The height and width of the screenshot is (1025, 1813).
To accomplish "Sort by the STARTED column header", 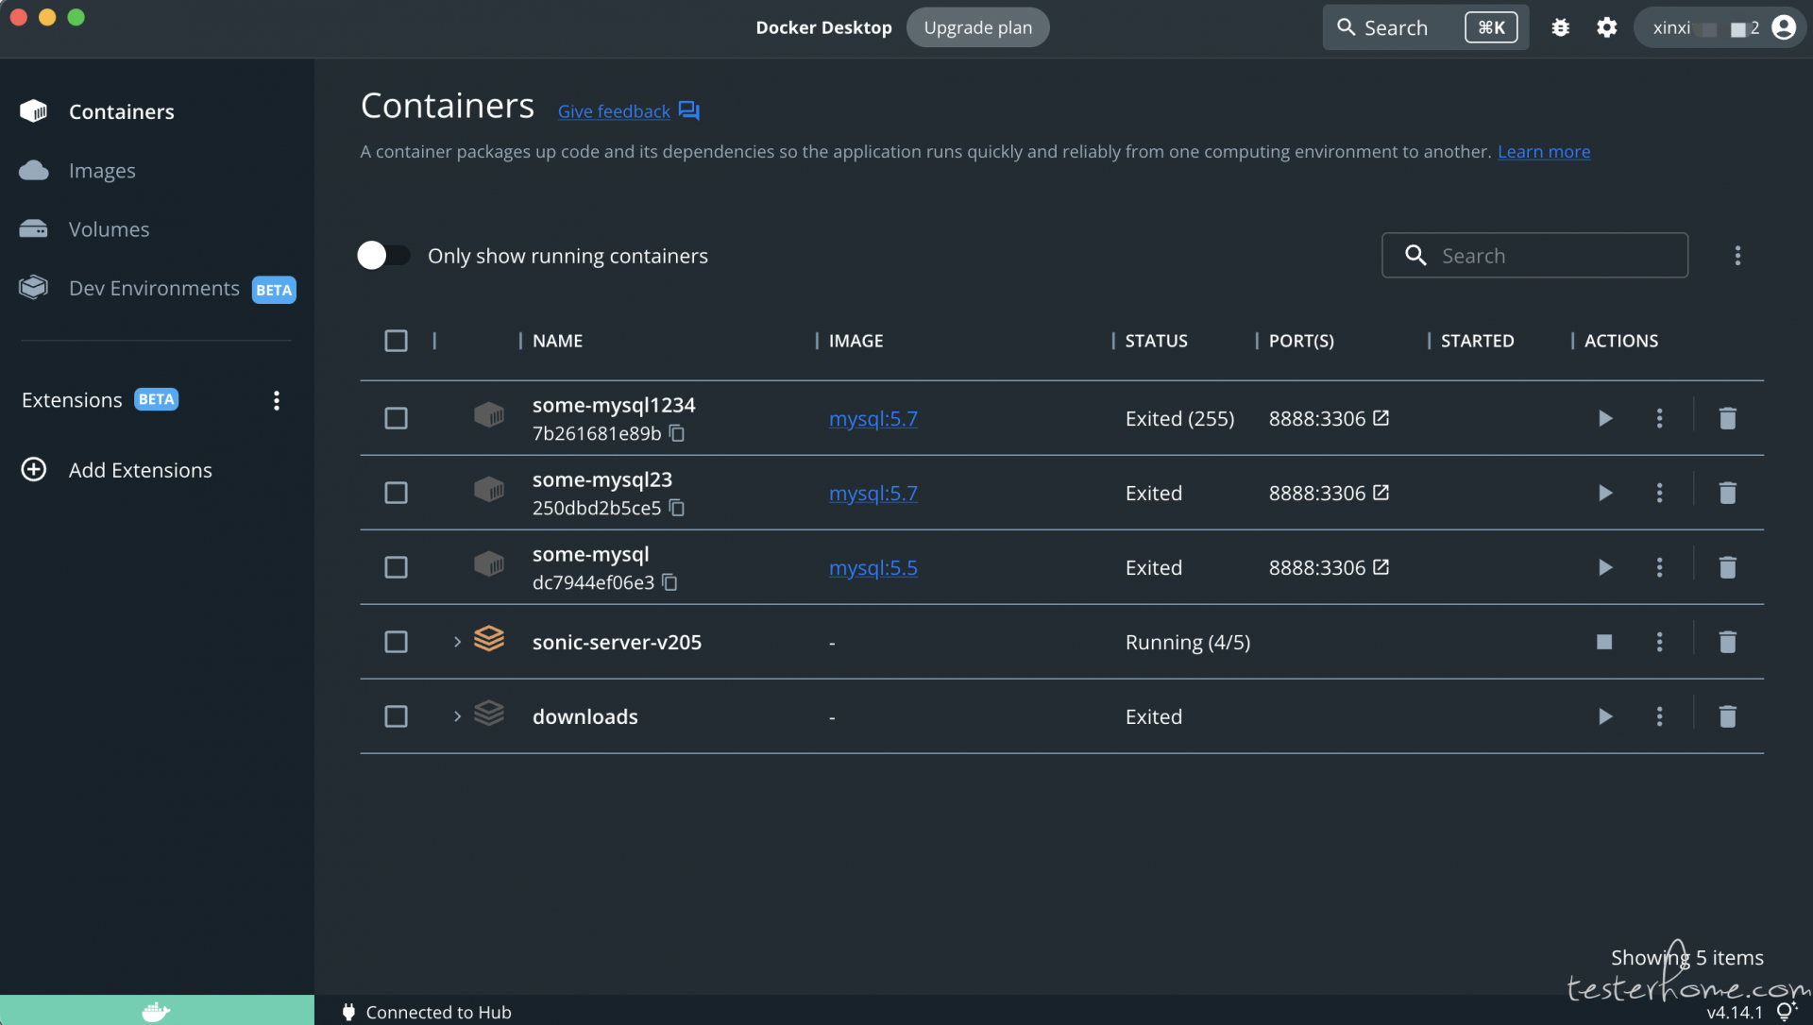I will (x=1477, y=341).
